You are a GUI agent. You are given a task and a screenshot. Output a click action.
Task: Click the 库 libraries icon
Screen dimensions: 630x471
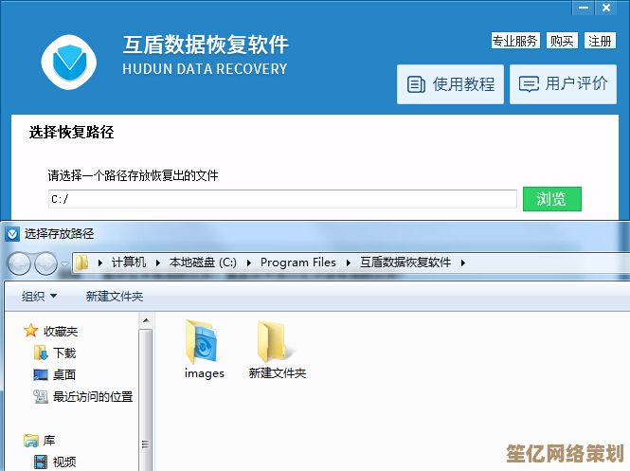click(x=31, y=441)
